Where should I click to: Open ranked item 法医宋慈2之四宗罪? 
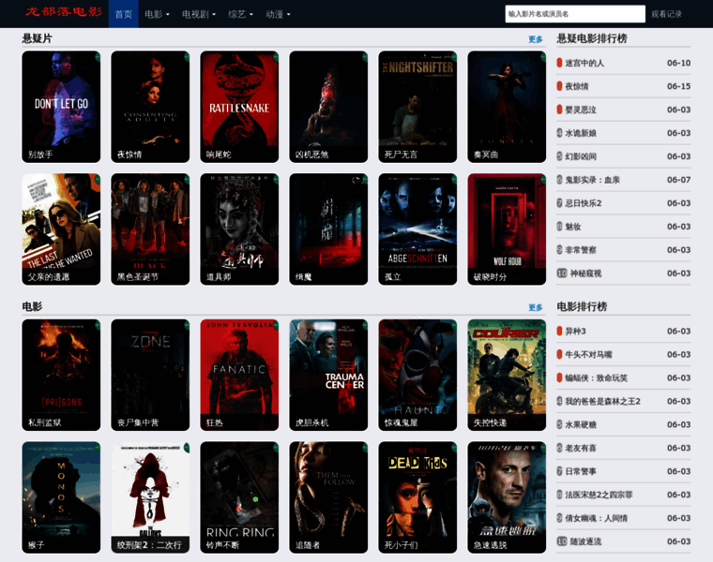point(599,495)
